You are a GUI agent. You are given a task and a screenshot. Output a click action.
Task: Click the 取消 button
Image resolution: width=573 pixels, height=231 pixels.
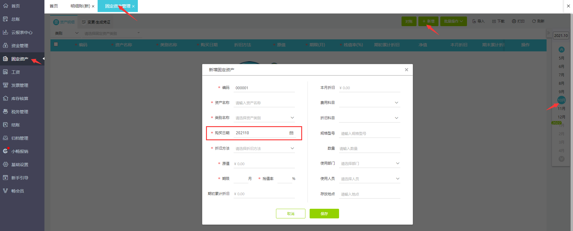(291, 214)
